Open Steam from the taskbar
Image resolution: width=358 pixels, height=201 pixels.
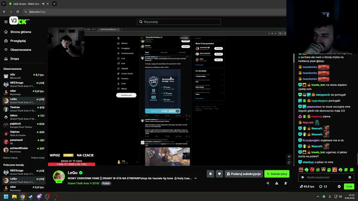click(x=30, y=197)
